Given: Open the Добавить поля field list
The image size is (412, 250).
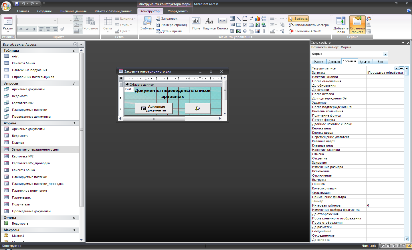Looking at the screenshot, I should click(x=341, y=25).
